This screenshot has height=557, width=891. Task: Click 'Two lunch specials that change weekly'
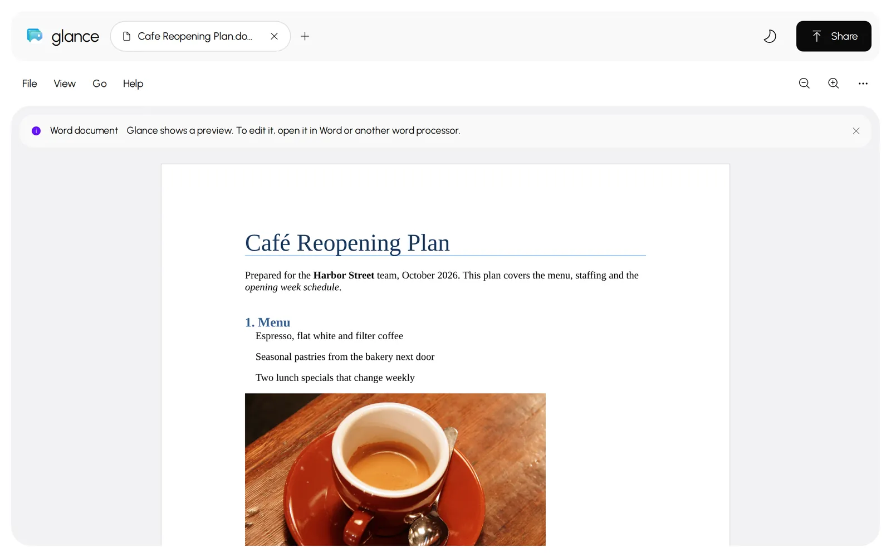(335, 378)
